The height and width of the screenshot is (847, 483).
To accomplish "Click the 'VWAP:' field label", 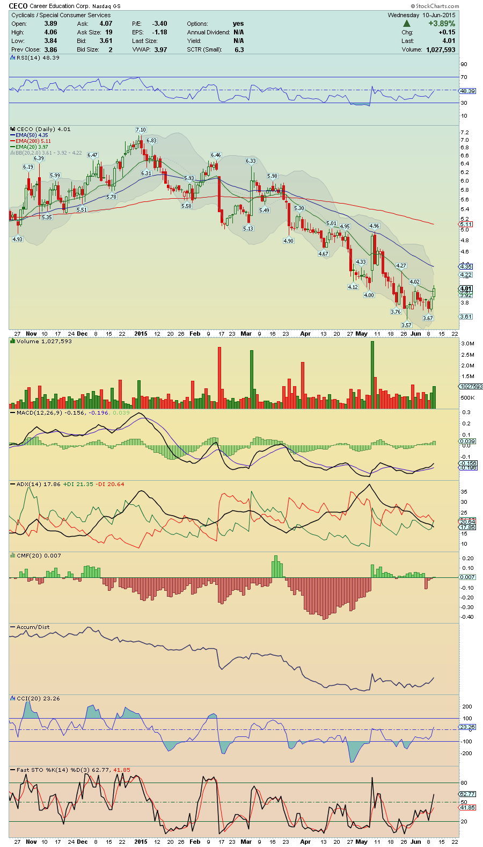I will pyautogui.click(x=141, y=49).
